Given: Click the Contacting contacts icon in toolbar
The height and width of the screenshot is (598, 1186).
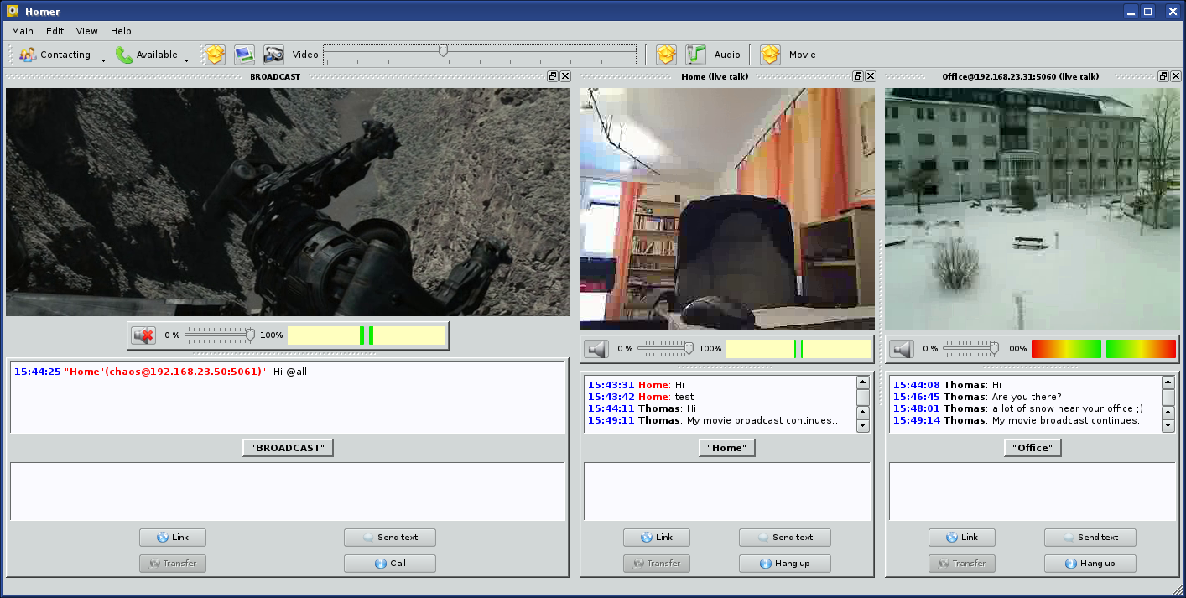Looking at the screenshot, I should click(x=29, y=55).
